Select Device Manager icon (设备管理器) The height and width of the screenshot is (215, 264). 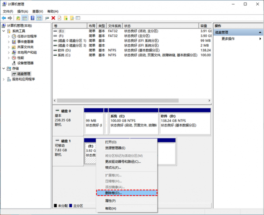pyautogui.click(x=14, y=63)
